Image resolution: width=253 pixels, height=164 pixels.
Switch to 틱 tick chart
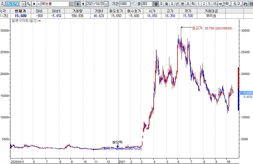(193, 4)
